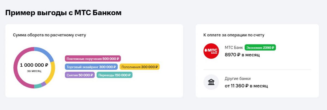This screenshot has height=110, width=327.
Task: Click the 8970 ₽ в месяц price
Action: pyautogui.click(x=242, y=55)
